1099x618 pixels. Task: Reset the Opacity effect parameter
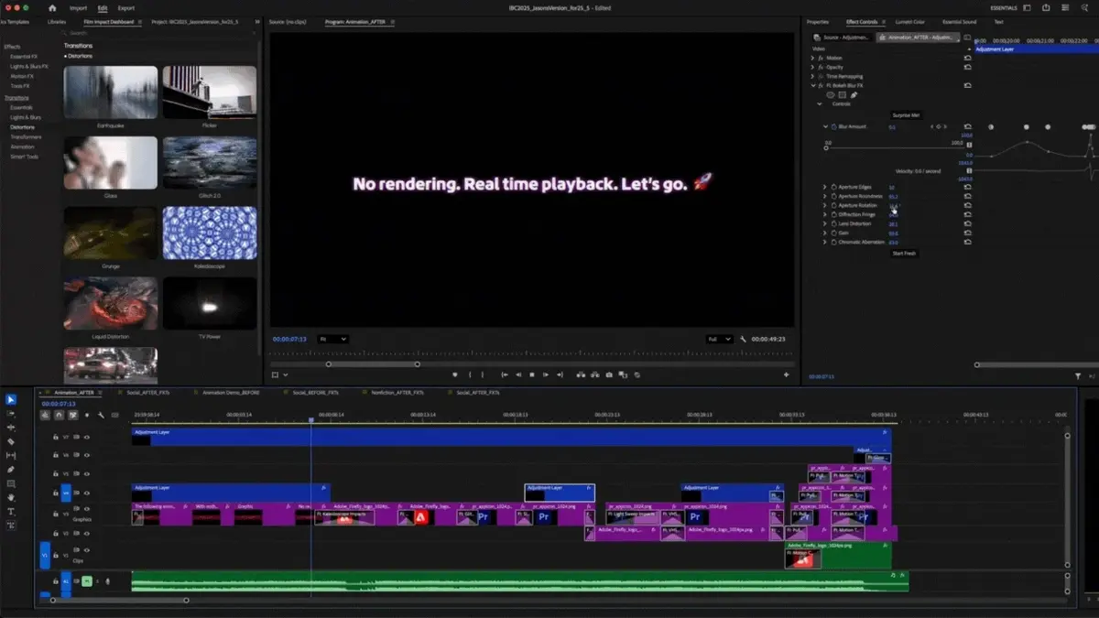click(967, 67)
